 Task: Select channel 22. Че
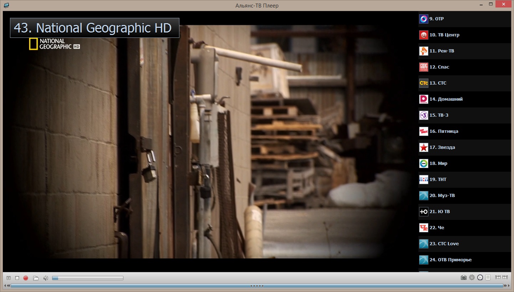465,228
